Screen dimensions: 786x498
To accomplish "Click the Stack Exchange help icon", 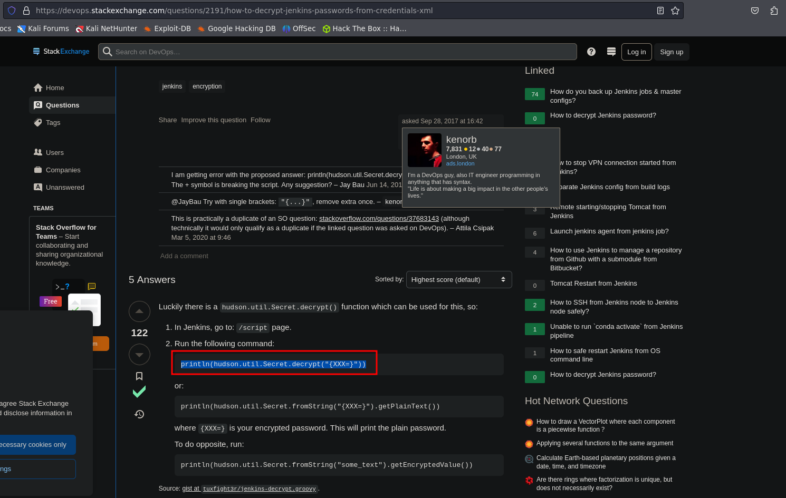I will pyautogui.click(x=591, y=52).
